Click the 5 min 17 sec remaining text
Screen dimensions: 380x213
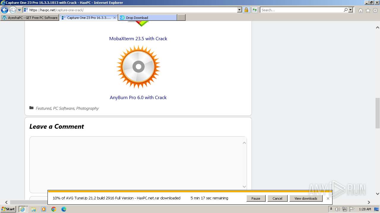coord(209,198)
